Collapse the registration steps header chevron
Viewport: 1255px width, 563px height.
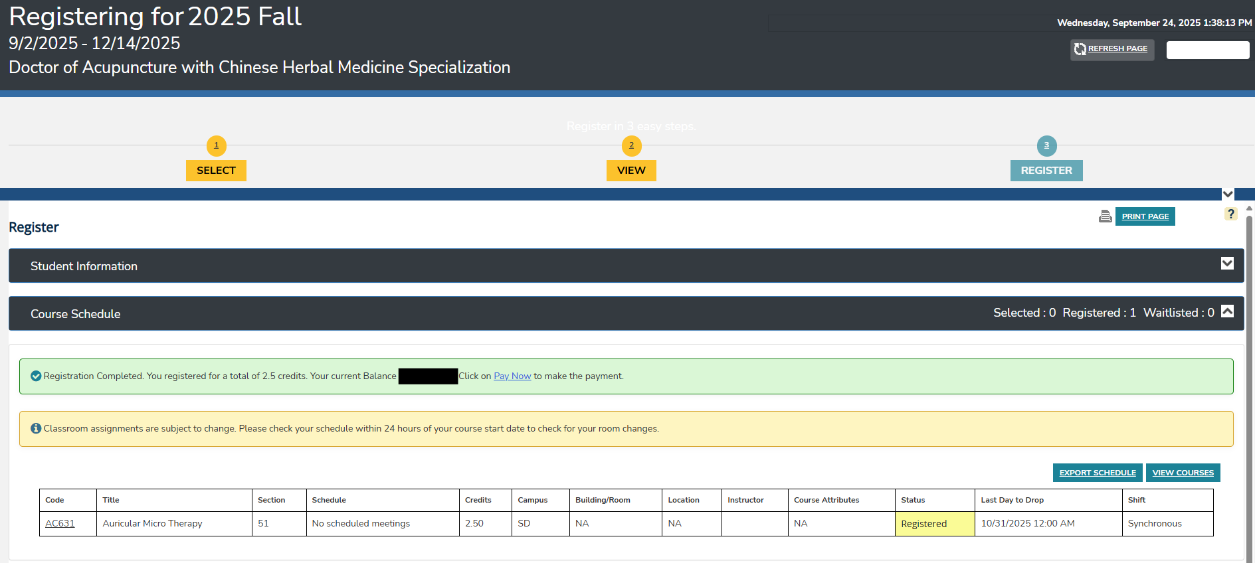(1228, 195)
